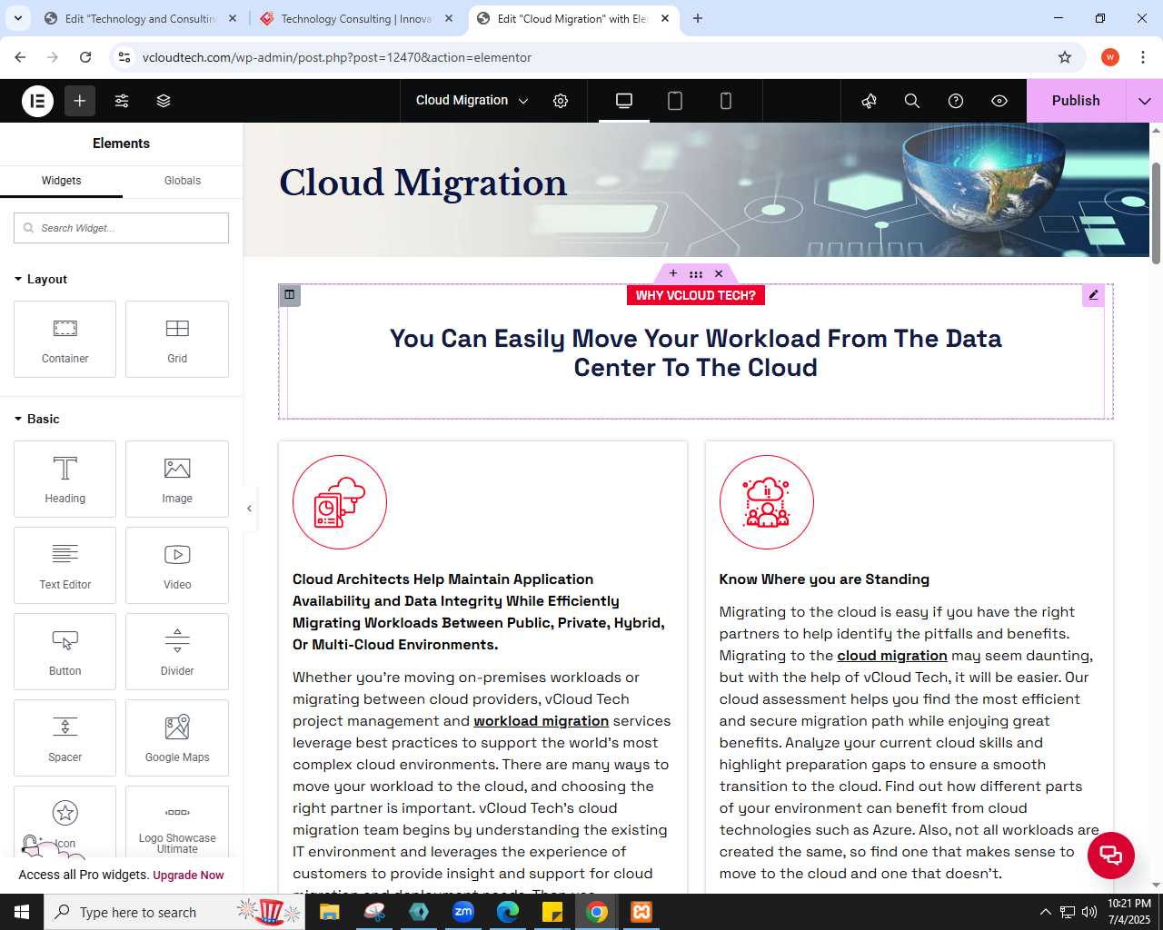Screen dimensions: 1163x930
Task: Delete the container with X handle
Action: tap(719, 273)
